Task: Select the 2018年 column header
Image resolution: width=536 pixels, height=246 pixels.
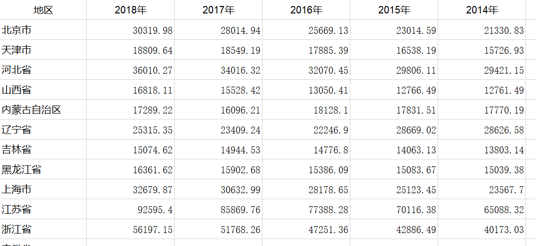Action: [131, 10]
